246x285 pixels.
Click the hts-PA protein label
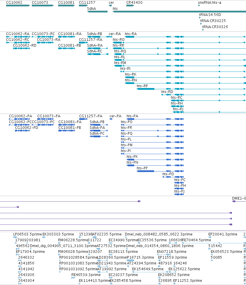tap(132, 116)
